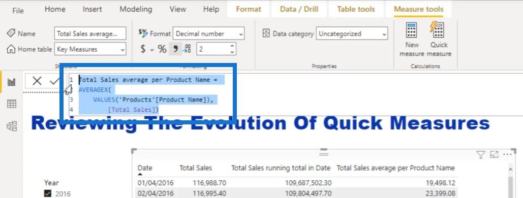Image resolution: width=523 pixels, height=198 pixels.
Task: Open visual filter funnel icon
Action: click(x=480, y=155)
